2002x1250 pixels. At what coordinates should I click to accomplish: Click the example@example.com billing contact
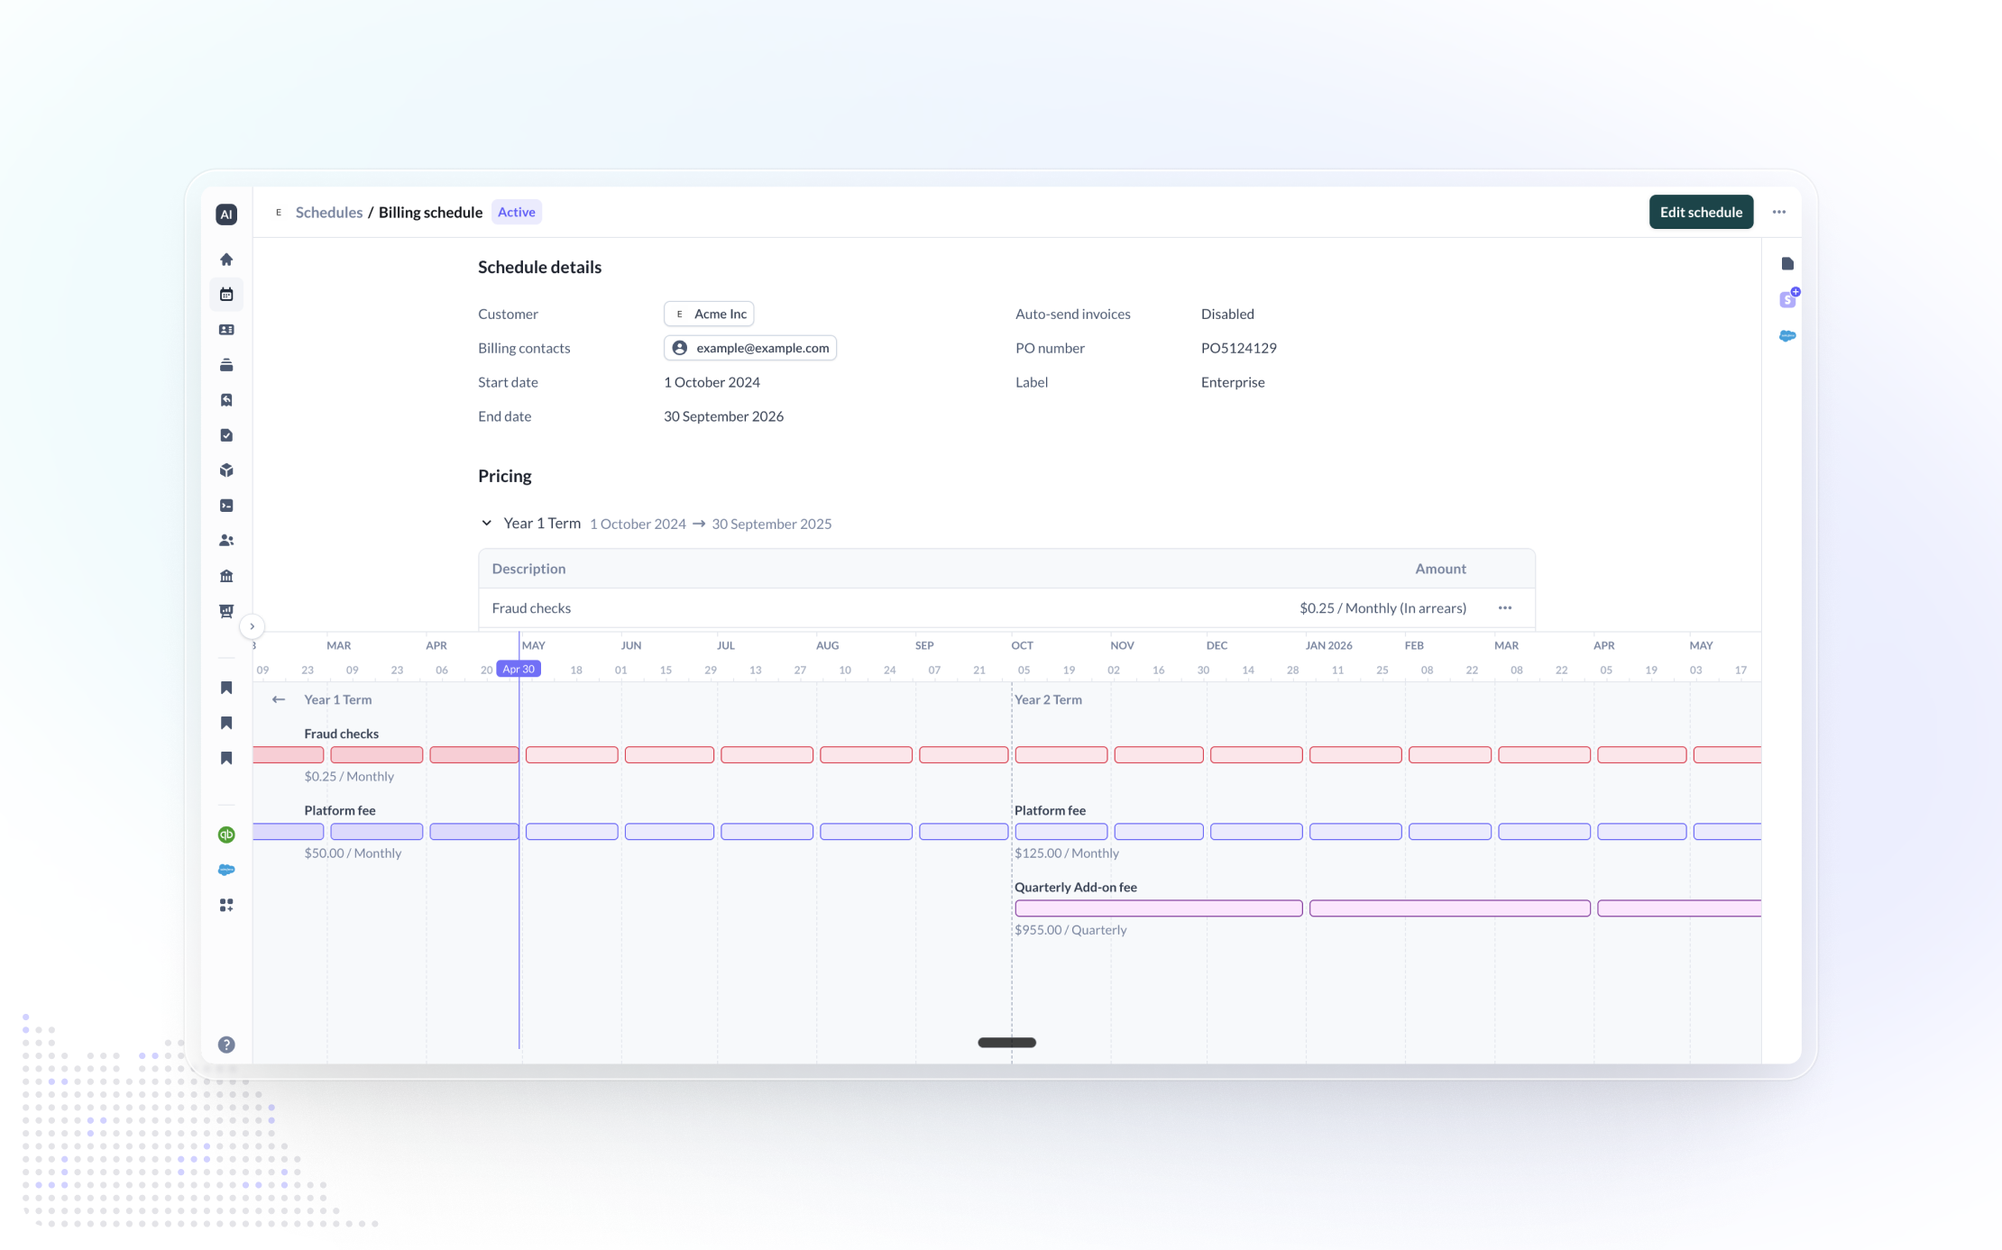coord(750,348)
